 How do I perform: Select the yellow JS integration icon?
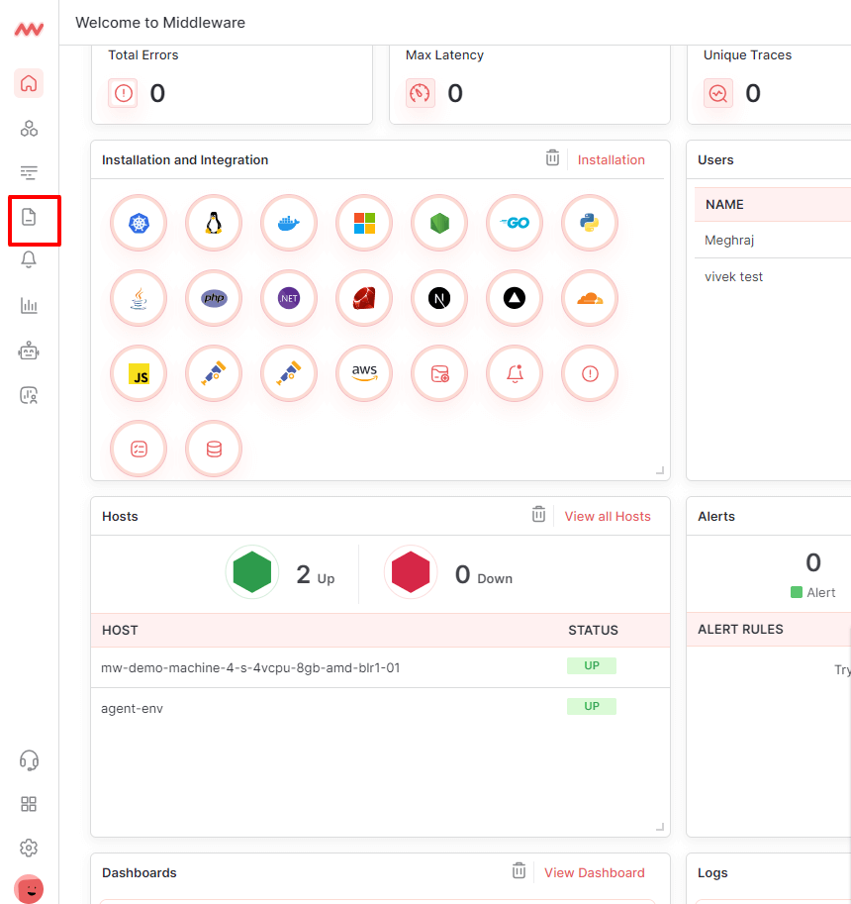139,373
